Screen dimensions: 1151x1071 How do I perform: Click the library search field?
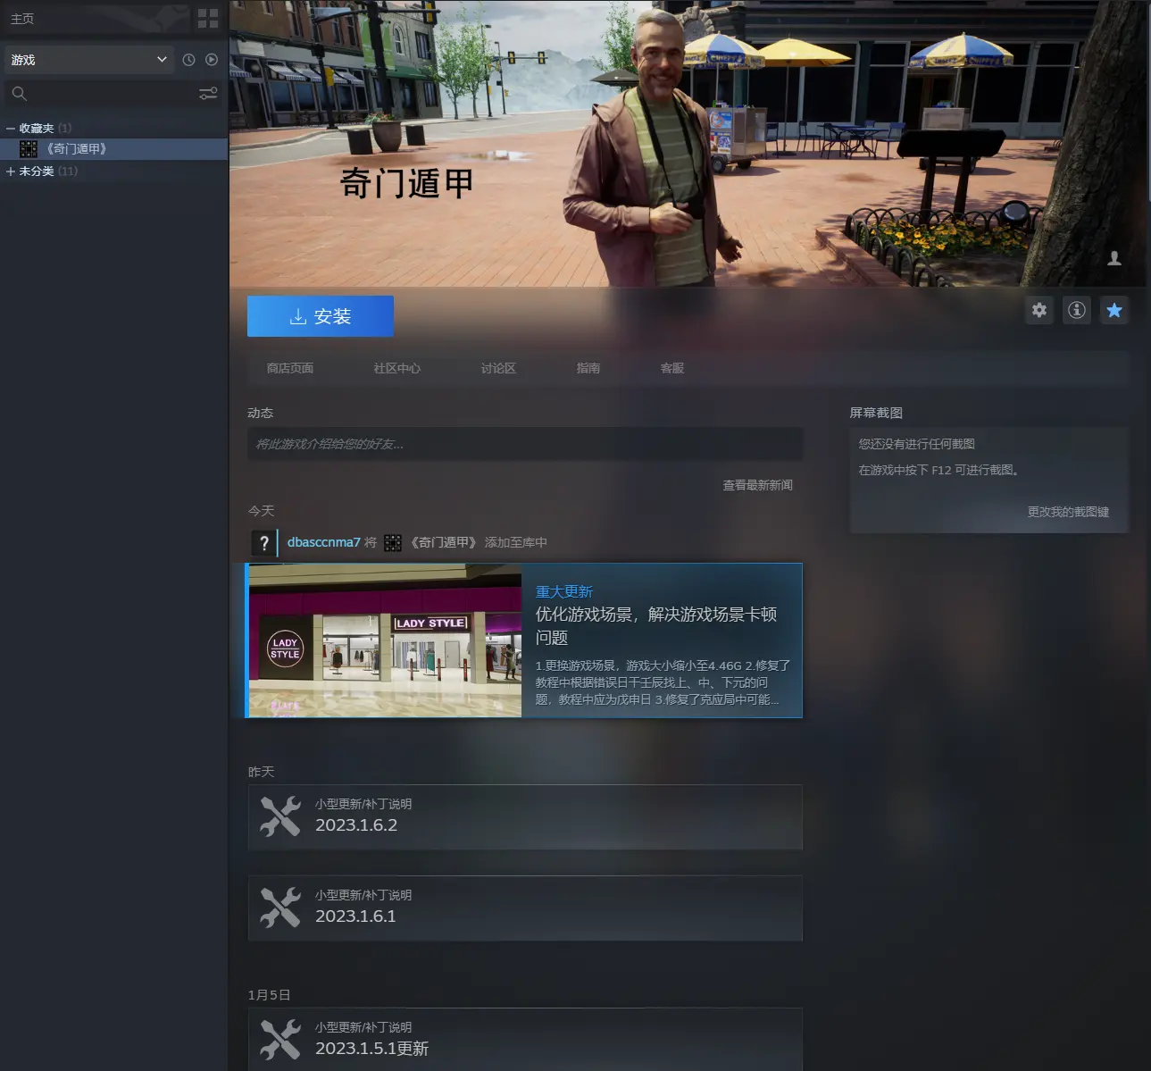click(x=112, y=93)
